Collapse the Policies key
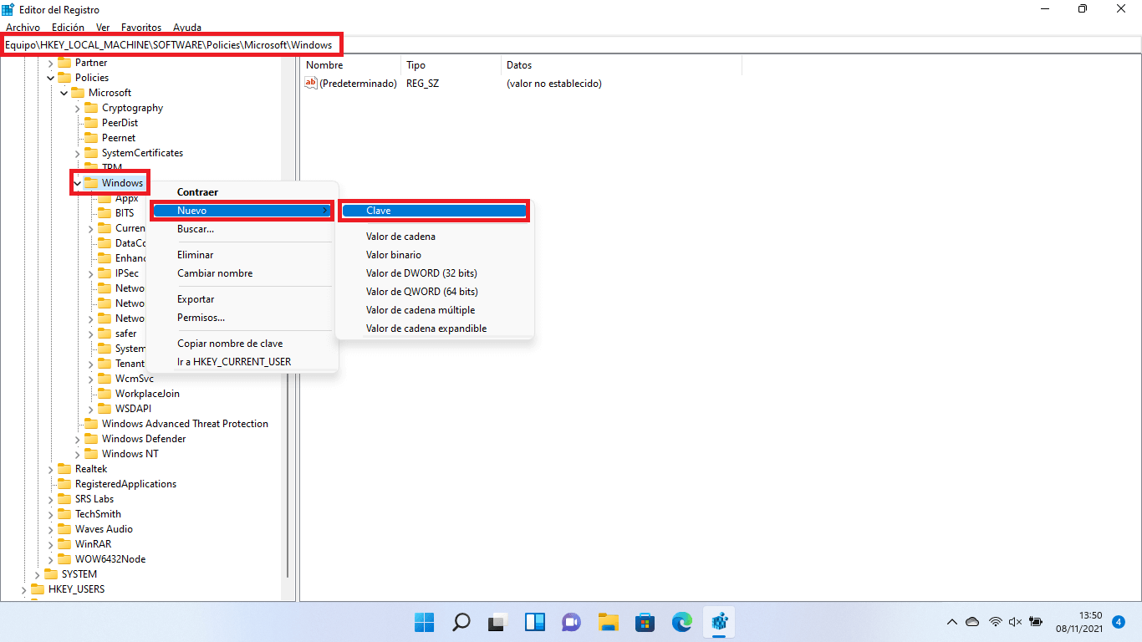Image resolution: width=1142 pixels, height=642 pixels. pos(51,78)
